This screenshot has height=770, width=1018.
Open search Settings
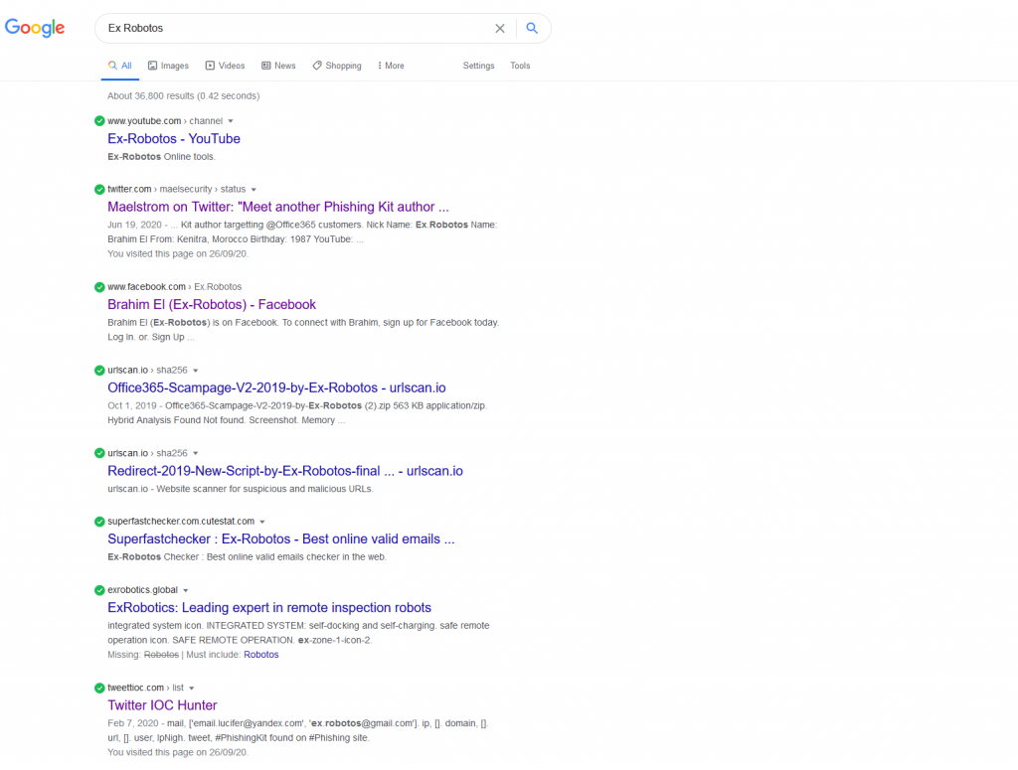pos(478,66)
